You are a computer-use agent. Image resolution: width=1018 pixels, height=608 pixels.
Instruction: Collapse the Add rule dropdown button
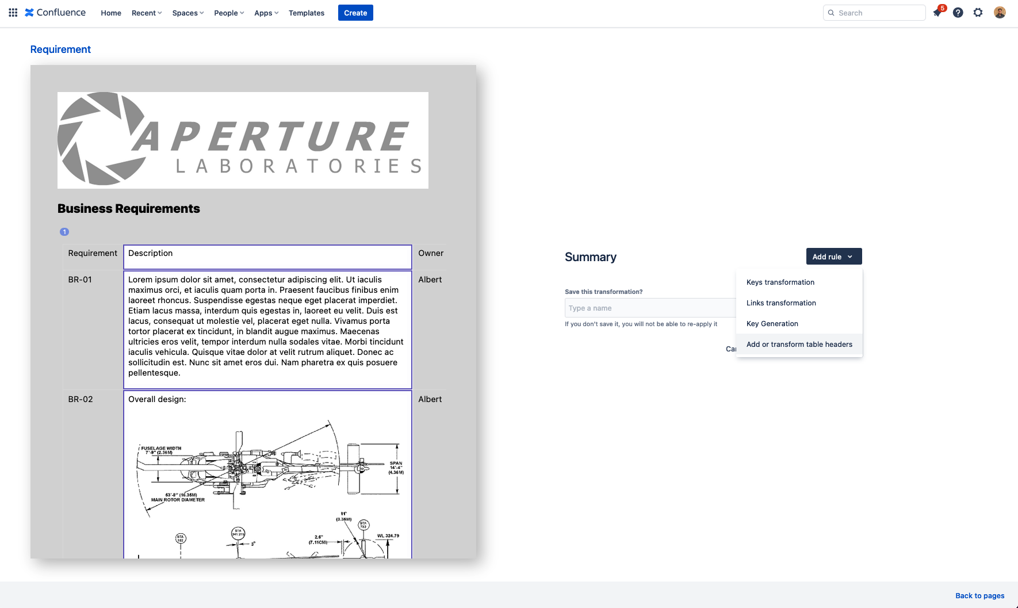pos(833,257)
